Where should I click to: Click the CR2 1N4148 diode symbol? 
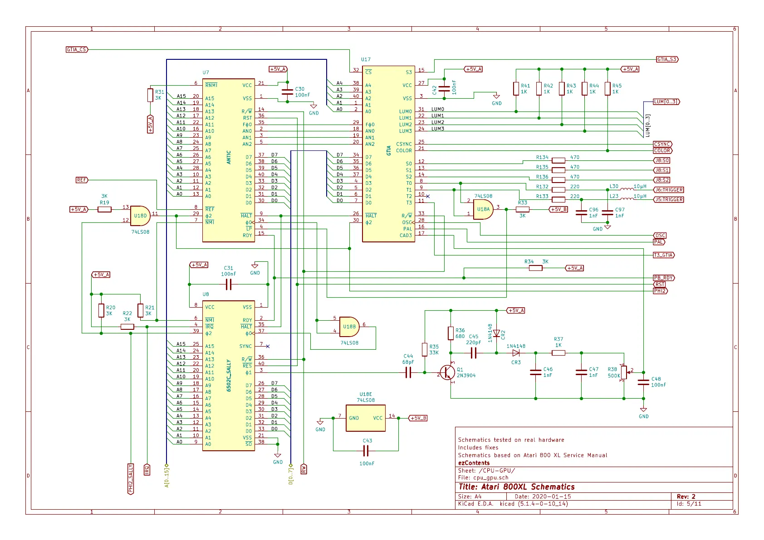pyautogui.click(x=496, y=333)
